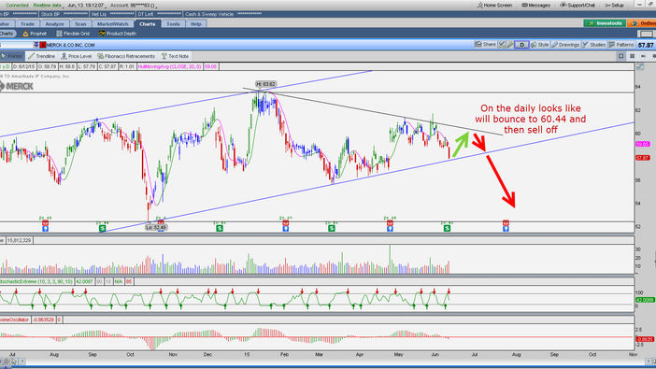Screen dimensions: 656x369
Task: Click the Share button
Action: (485, 44)
